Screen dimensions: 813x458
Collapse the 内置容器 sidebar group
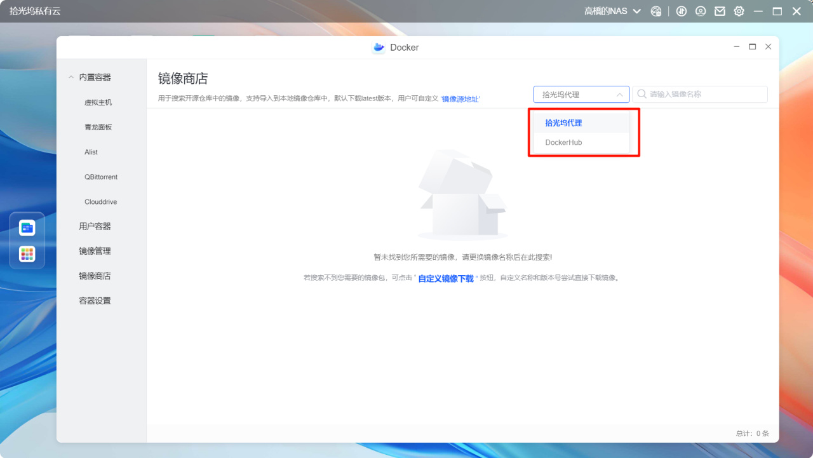[71, 77]
